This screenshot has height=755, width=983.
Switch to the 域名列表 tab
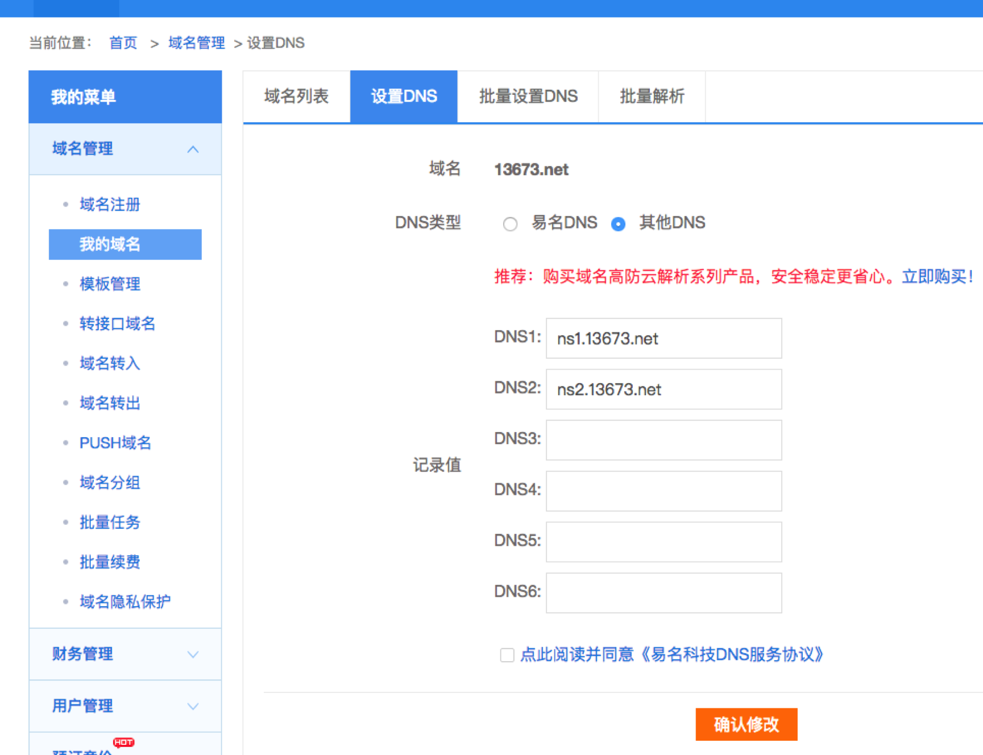pyautogui.click(x=296, y=97)
